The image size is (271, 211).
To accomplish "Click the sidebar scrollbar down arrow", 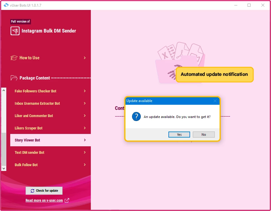I will [4, 168].
